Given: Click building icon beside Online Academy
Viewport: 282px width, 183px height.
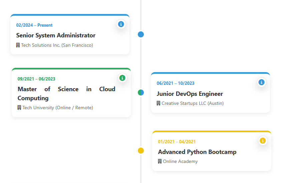Looking at the screenshot, I should [x=160, y=161].
